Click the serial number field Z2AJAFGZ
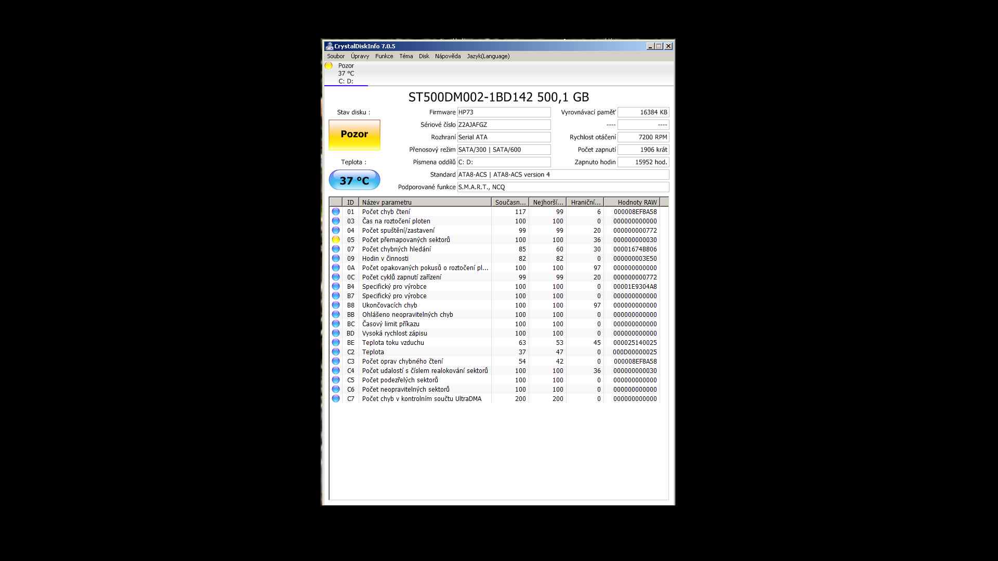This screenshot has width=998, height=561. click(x=503, y=125)
